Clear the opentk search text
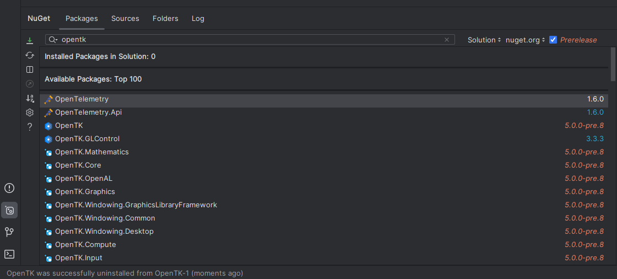Image resolution: width=617 pixels, height=279 pixels. [447, 40]
